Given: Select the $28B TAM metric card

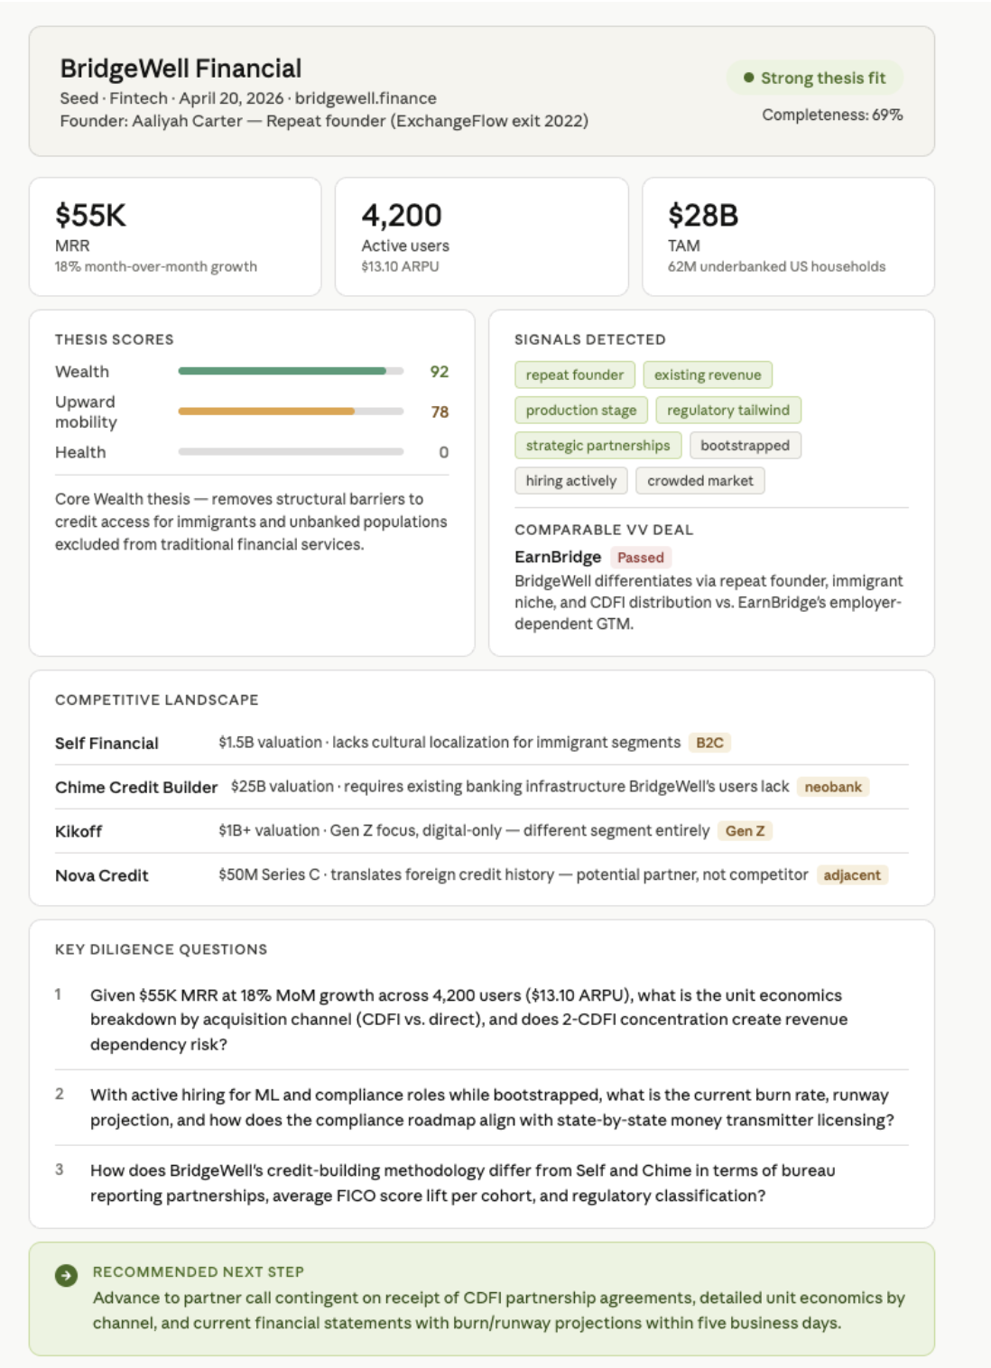Looking at the screenshot, I should [787, 237].
